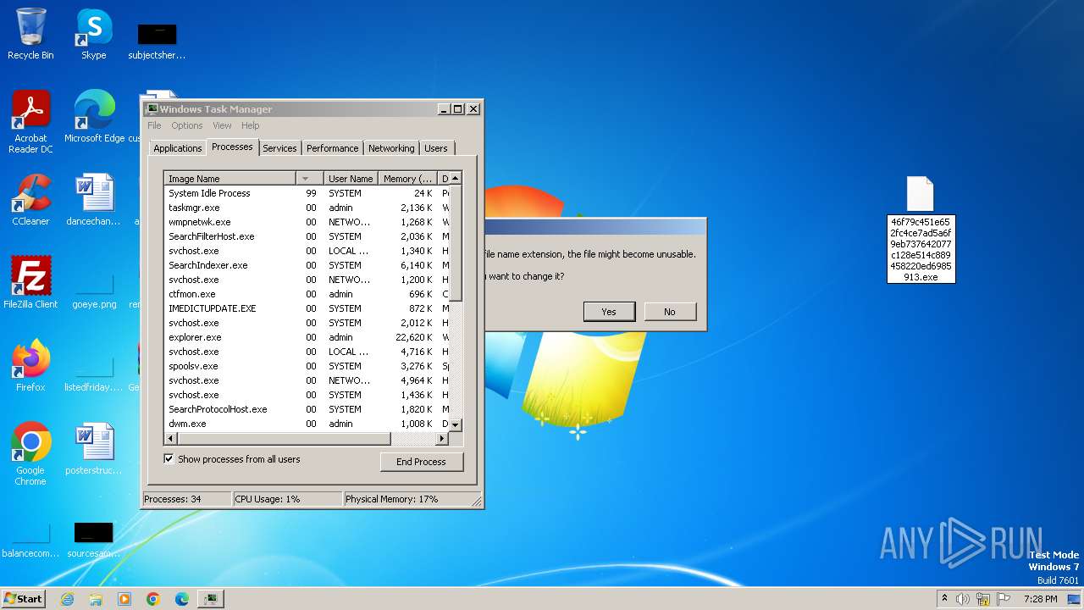Switch to the Services tab
Image resolution: width=1084 pixels, height=610 pixels.
tap(279, 148)
